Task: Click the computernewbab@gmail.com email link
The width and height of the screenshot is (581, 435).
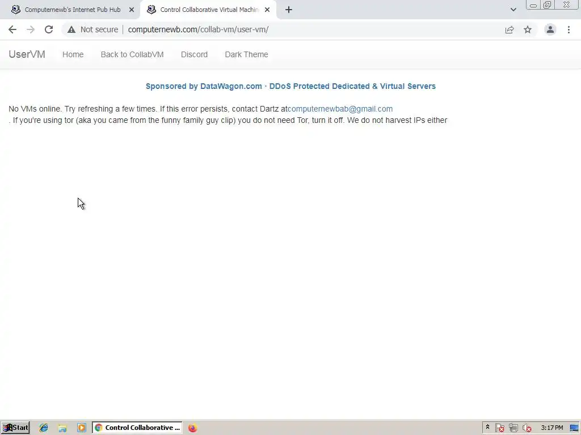Action: tap(340, 109)
